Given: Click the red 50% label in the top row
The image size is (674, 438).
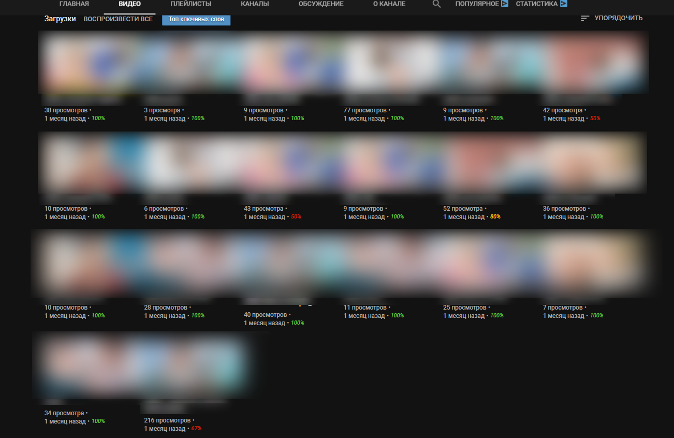Looking at the screenshot, I should (x=596, y=118).
